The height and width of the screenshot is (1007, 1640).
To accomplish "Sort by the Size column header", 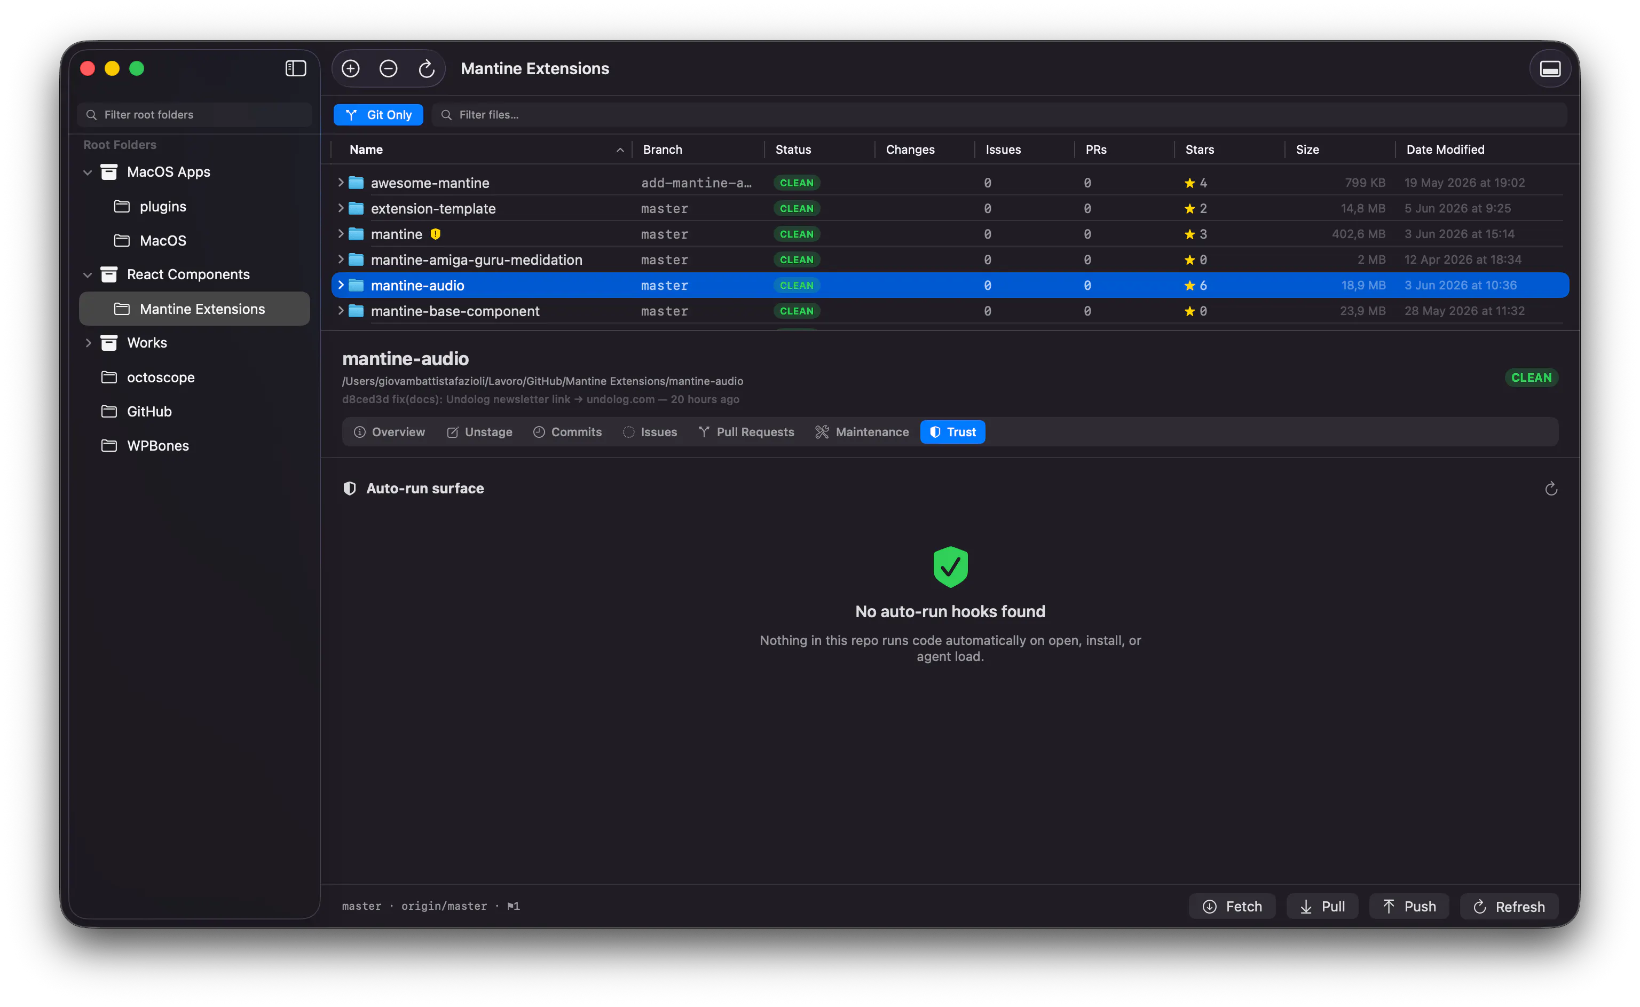I will click(1339, 150).
